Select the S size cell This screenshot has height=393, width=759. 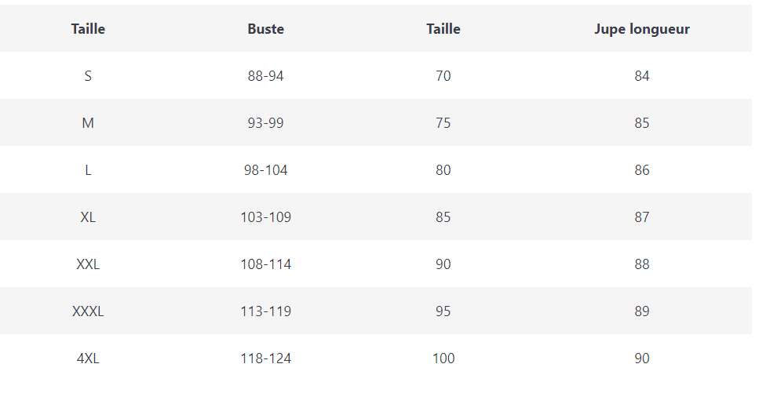(x=88, y=76)
